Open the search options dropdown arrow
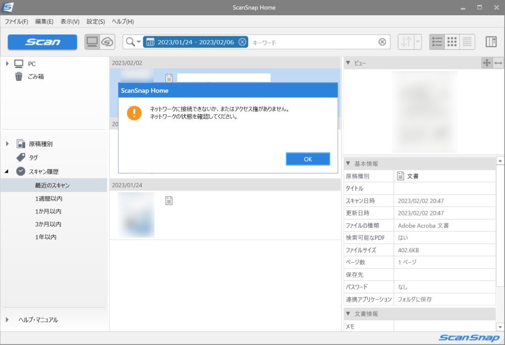The image size is (505, 345). [x=139, y=42]
